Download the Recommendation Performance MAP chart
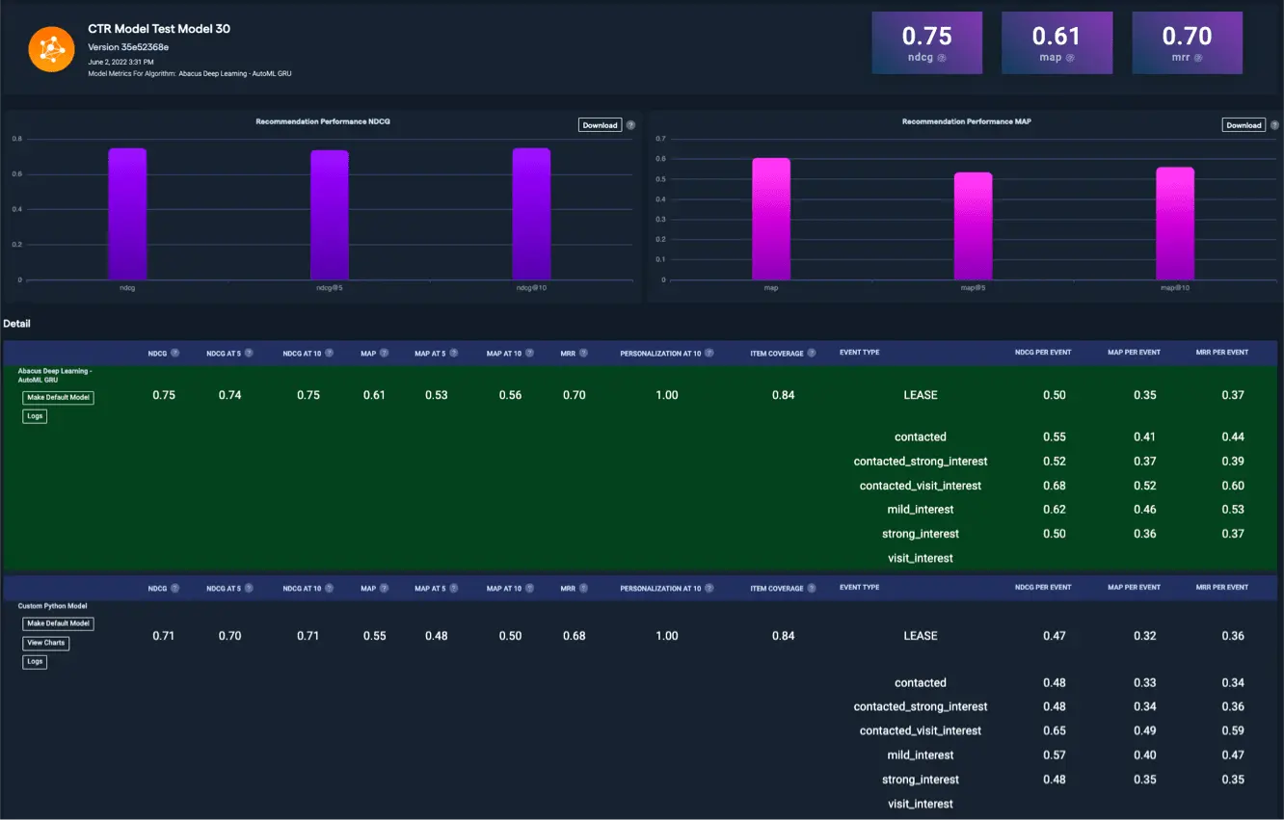Viewport: 1284px width, 820px height. point(1243,125)
